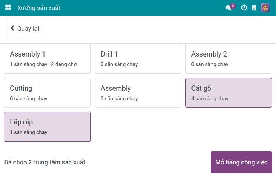The image size is (276, 183).
Task: Click the back chevron arrow icon
Action: (12, 28)
